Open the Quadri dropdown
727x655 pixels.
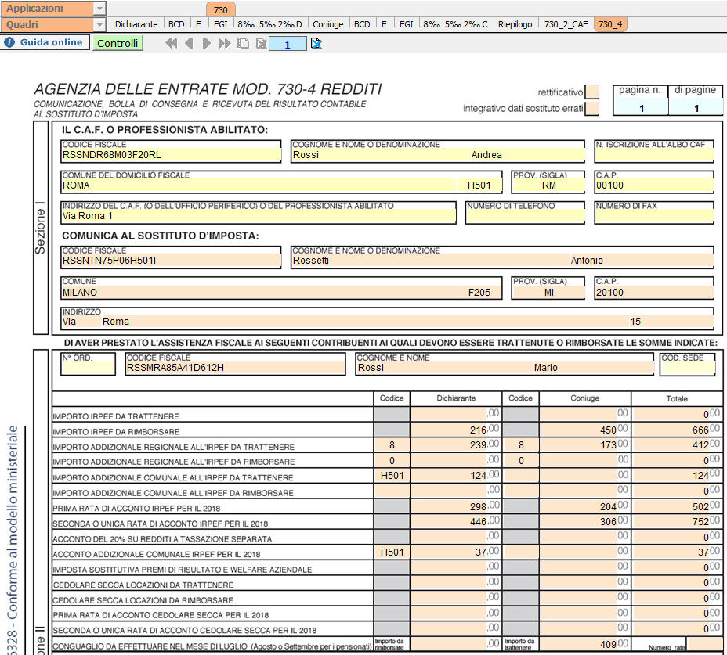pos(99,24)
